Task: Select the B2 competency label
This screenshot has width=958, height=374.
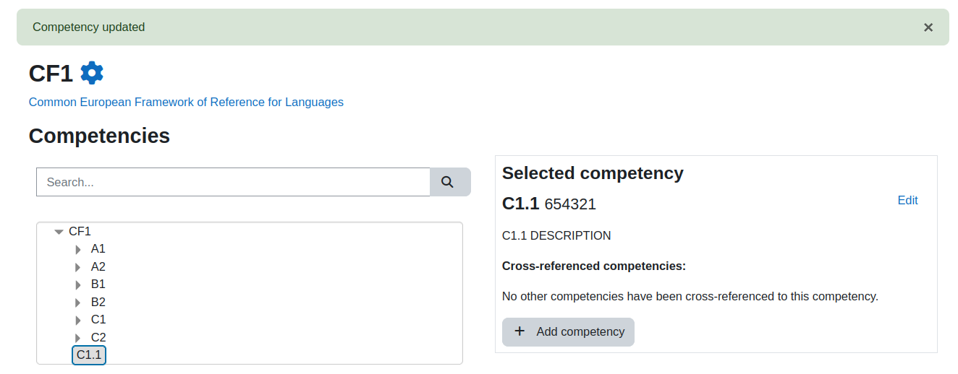Action: click(x=98, y=302)
